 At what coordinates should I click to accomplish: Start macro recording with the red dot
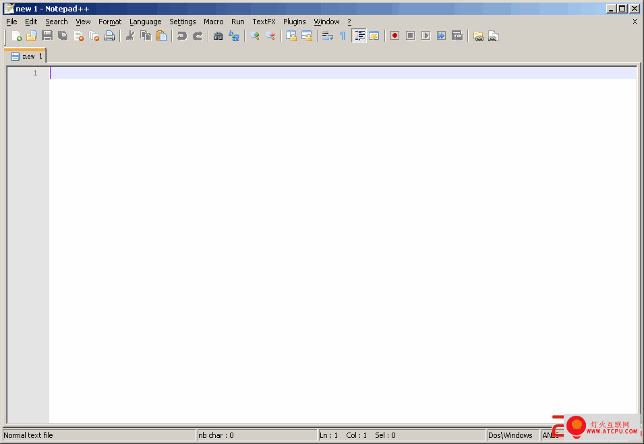coord(394,36)
